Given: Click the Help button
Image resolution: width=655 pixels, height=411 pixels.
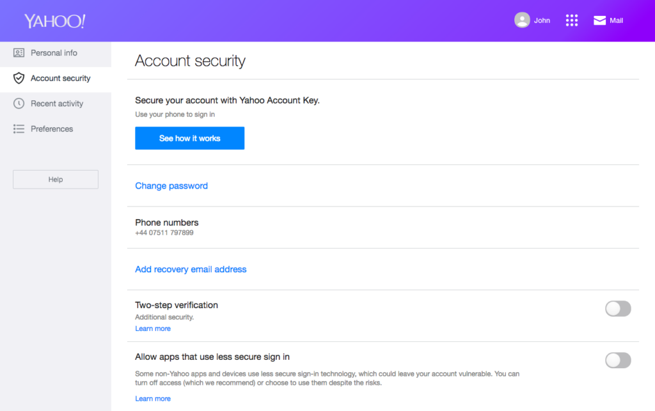Looking at the screenshot, I should pos(56,180).
